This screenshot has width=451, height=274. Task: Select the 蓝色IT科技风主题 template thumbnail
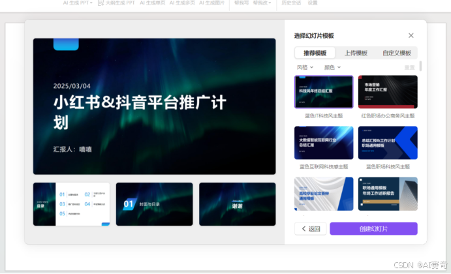[x=324, y=92]
